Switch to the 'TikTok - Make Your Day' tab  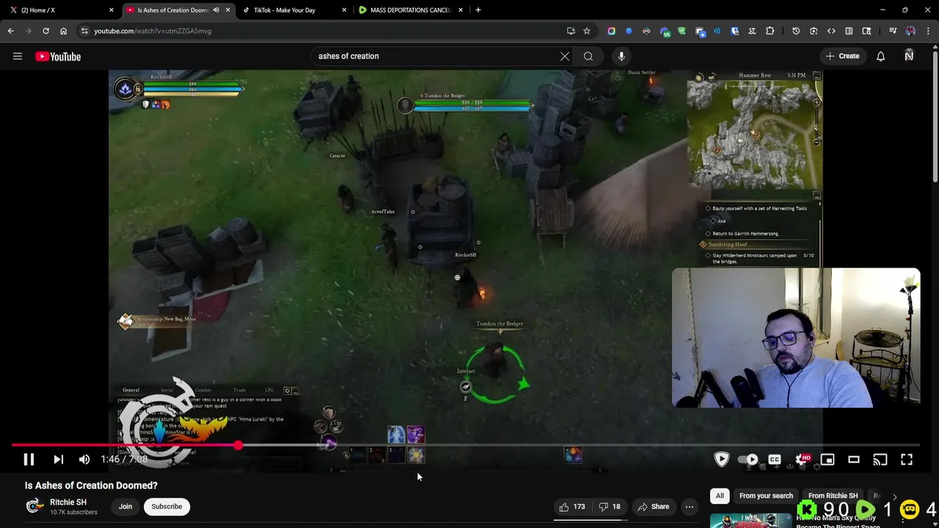pos(293,10)
